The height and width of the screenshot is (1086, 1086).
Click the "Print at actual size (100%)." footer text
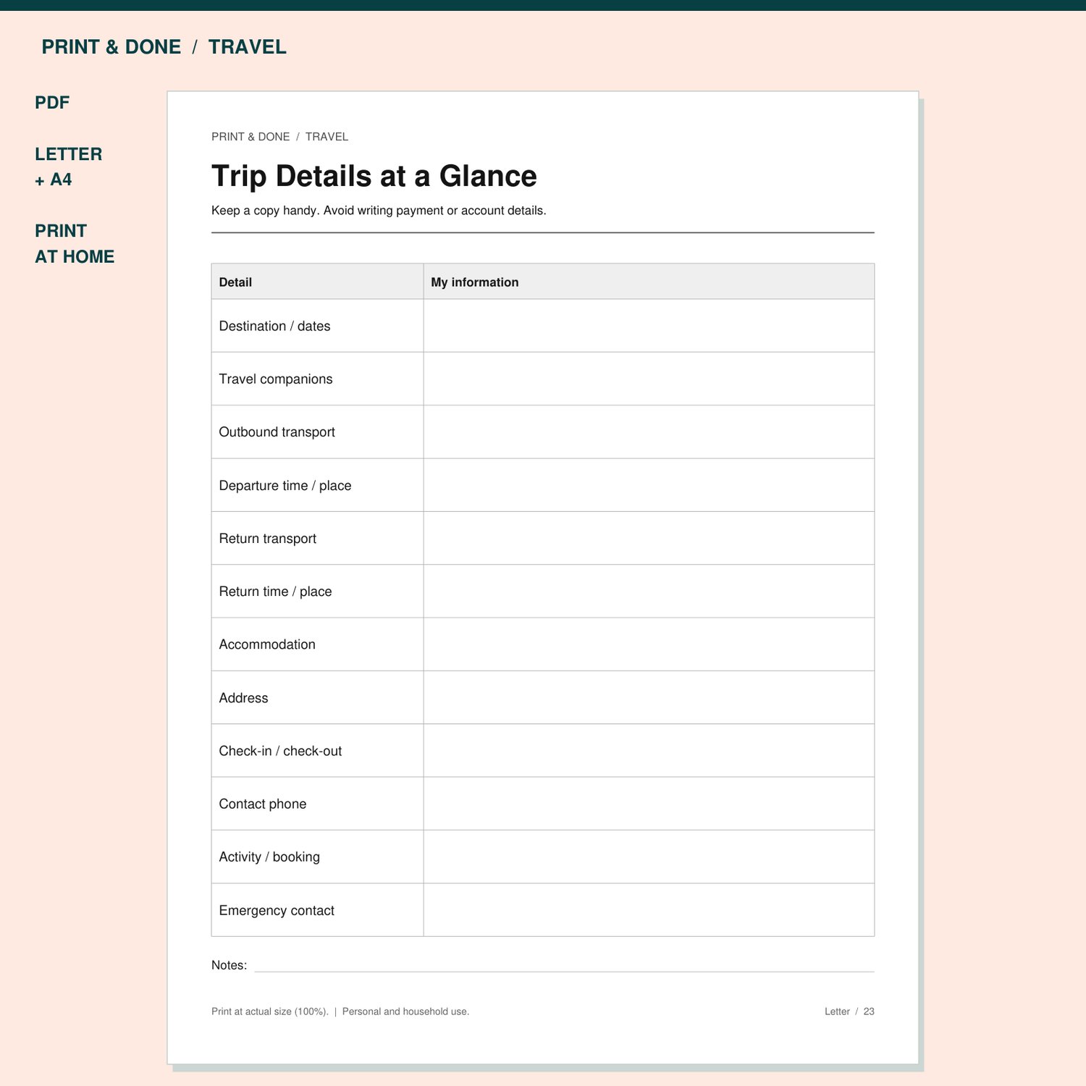270,1011
